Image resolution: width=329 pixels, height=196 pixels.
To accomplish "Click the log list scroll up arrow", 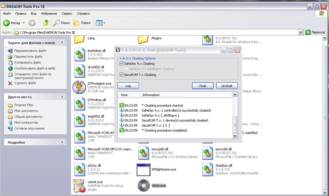I will pyautogui.click(x=235, y=94).
